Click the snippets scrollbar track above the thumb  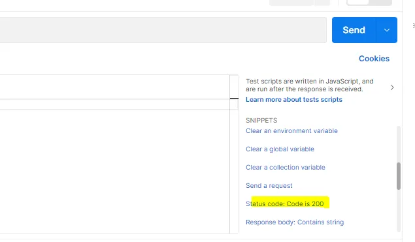pyautogui.click(x=398, y=144)
